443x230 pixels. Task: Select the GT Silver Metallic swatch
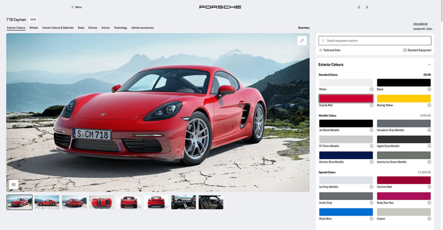[346, 139]
